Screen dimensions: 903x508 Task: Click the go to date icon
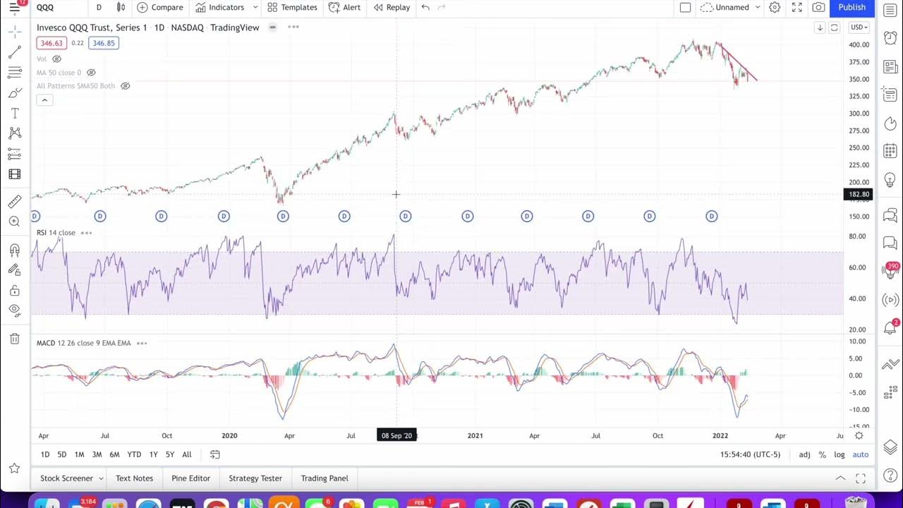pyautogui.click(x=214, y=454)
